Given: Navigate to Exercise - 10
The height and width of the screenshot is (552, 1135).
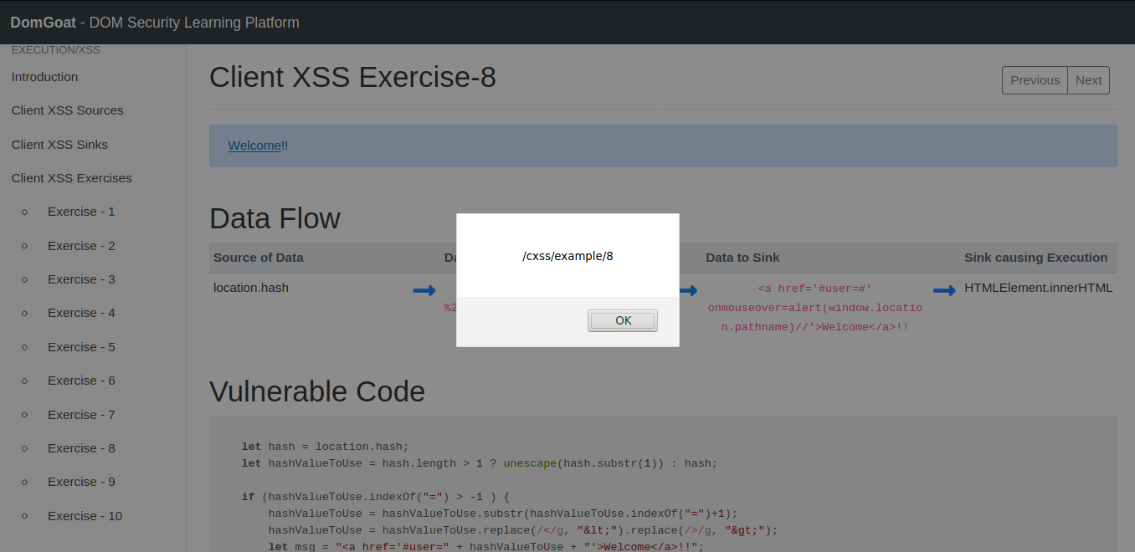Looking at the screenshot, I should click(85, 516).
